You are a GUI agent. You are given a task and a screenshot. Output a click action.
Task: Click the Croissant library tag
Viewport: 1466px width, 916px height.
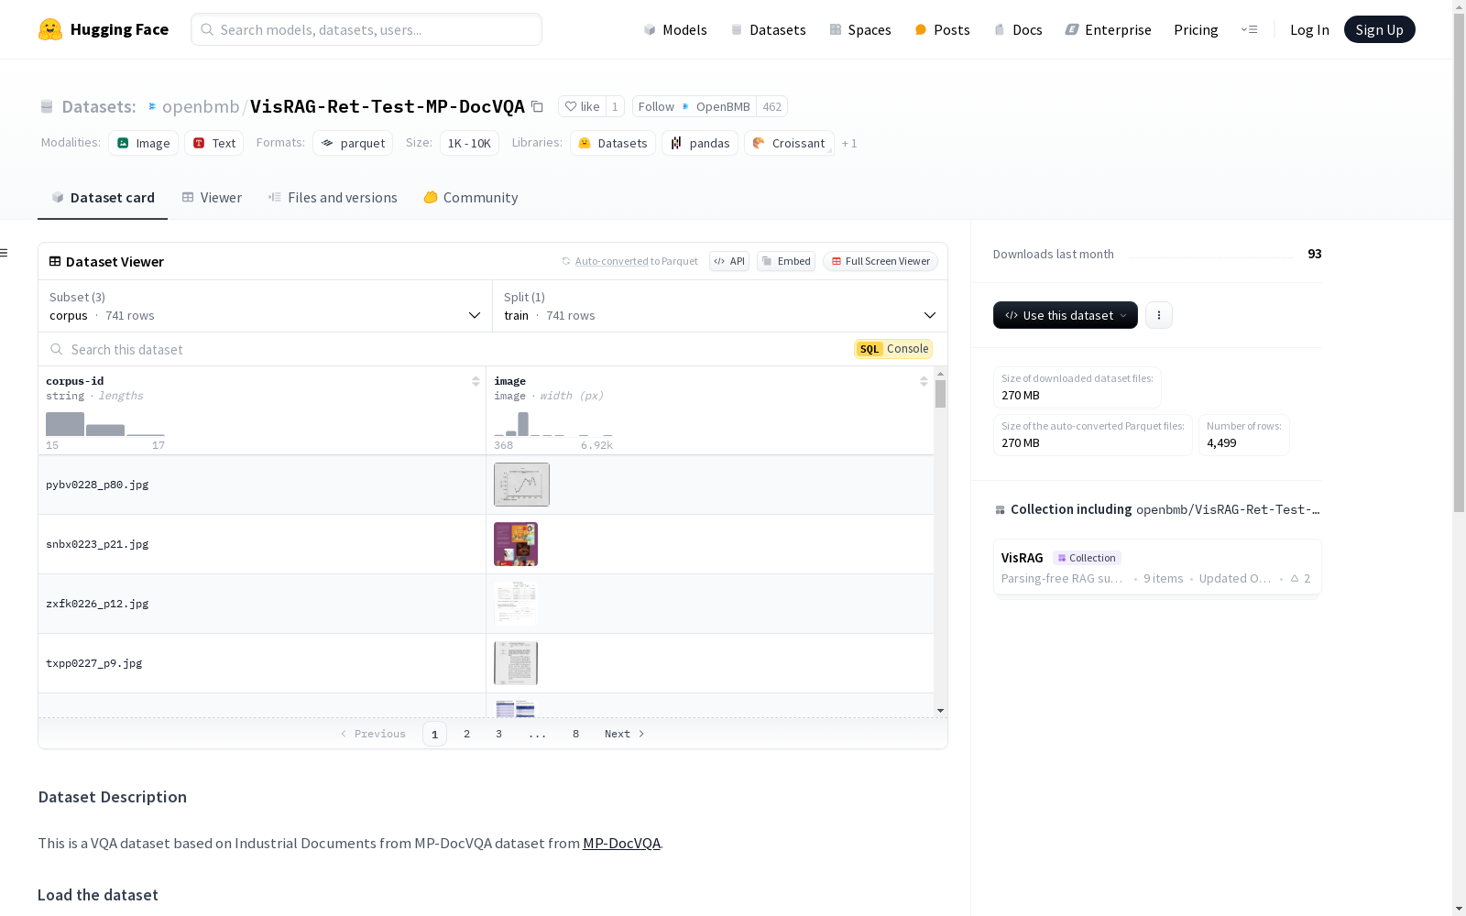click(789, 143)
